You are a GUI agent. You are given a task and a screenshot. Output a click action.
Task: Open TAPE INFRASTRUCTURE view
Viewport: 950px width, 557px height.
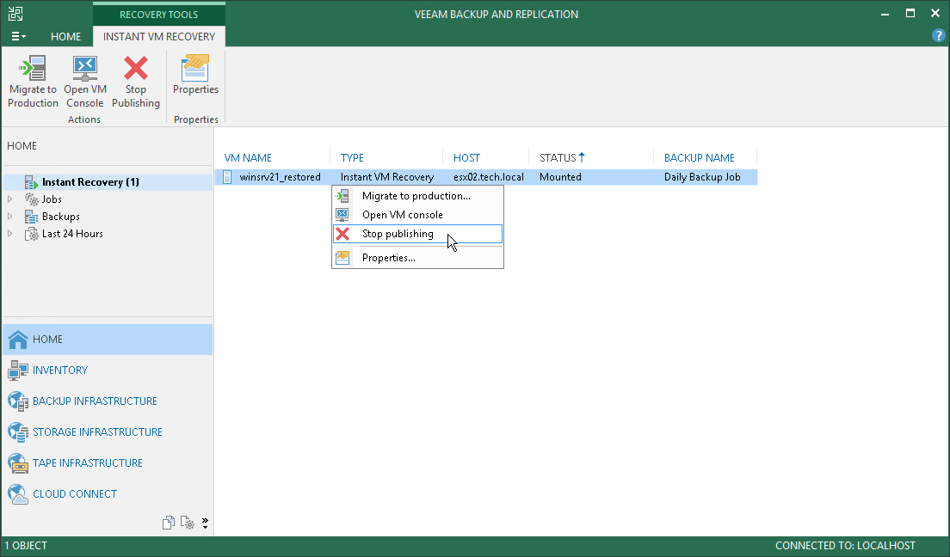[88, 463]
